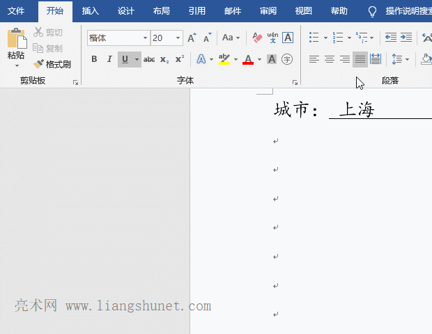Viewport: 432px width, 334px height.
Task: Toggle Subscript formatting
Action: tap(164, 59)
